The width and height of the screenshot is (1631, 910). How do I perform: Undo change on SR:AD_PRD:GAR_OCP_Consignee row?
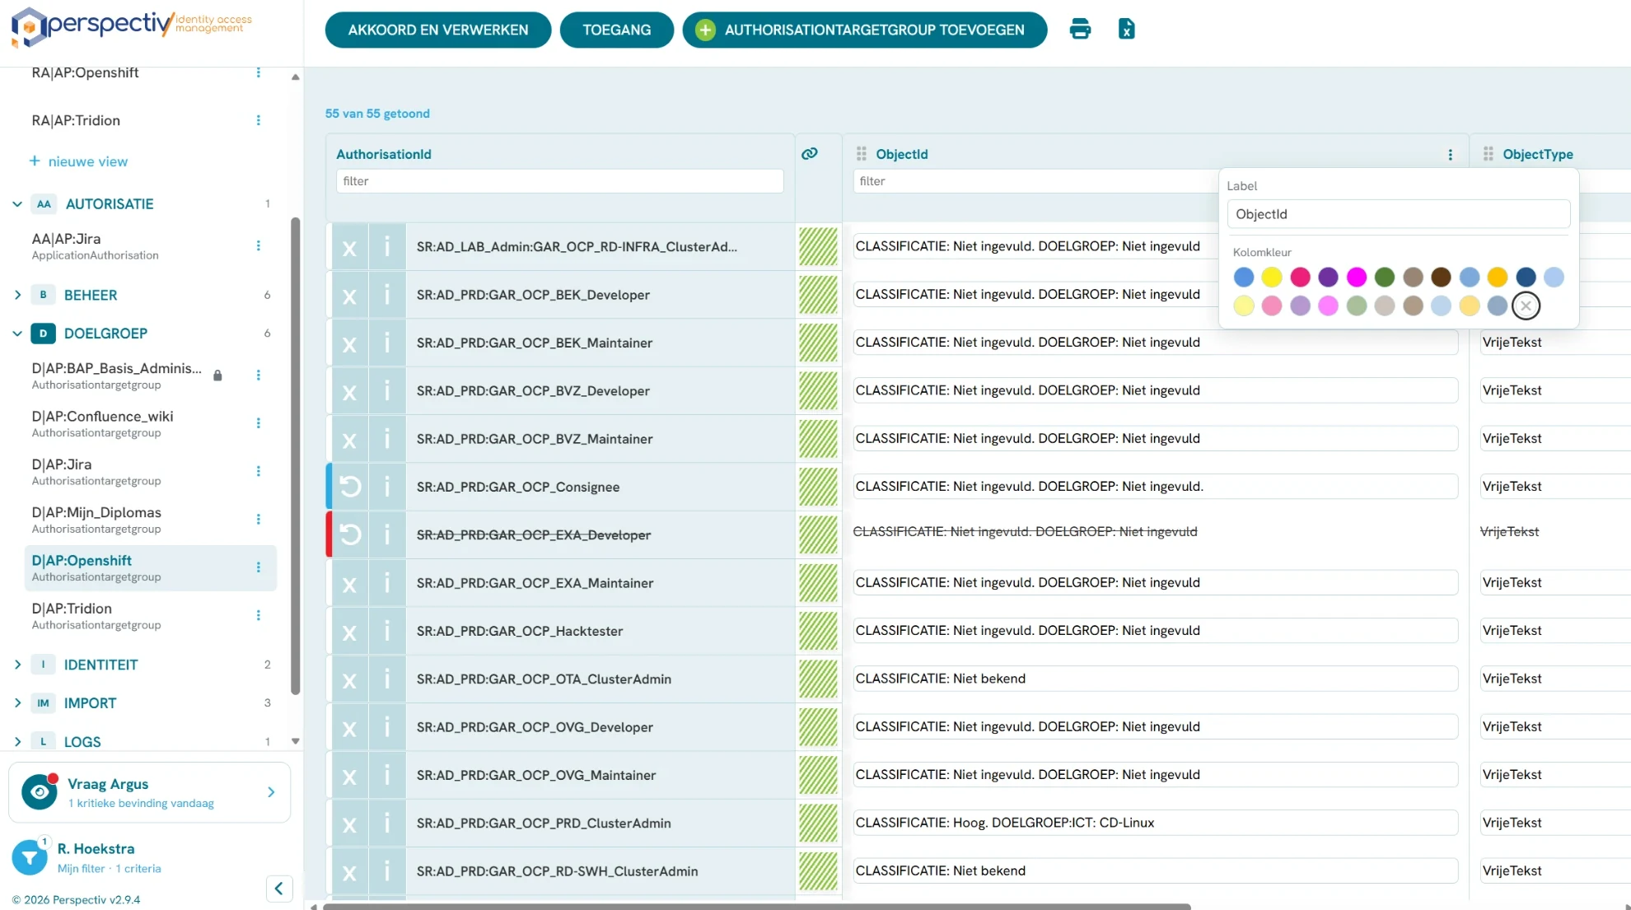tap(350, 487)
